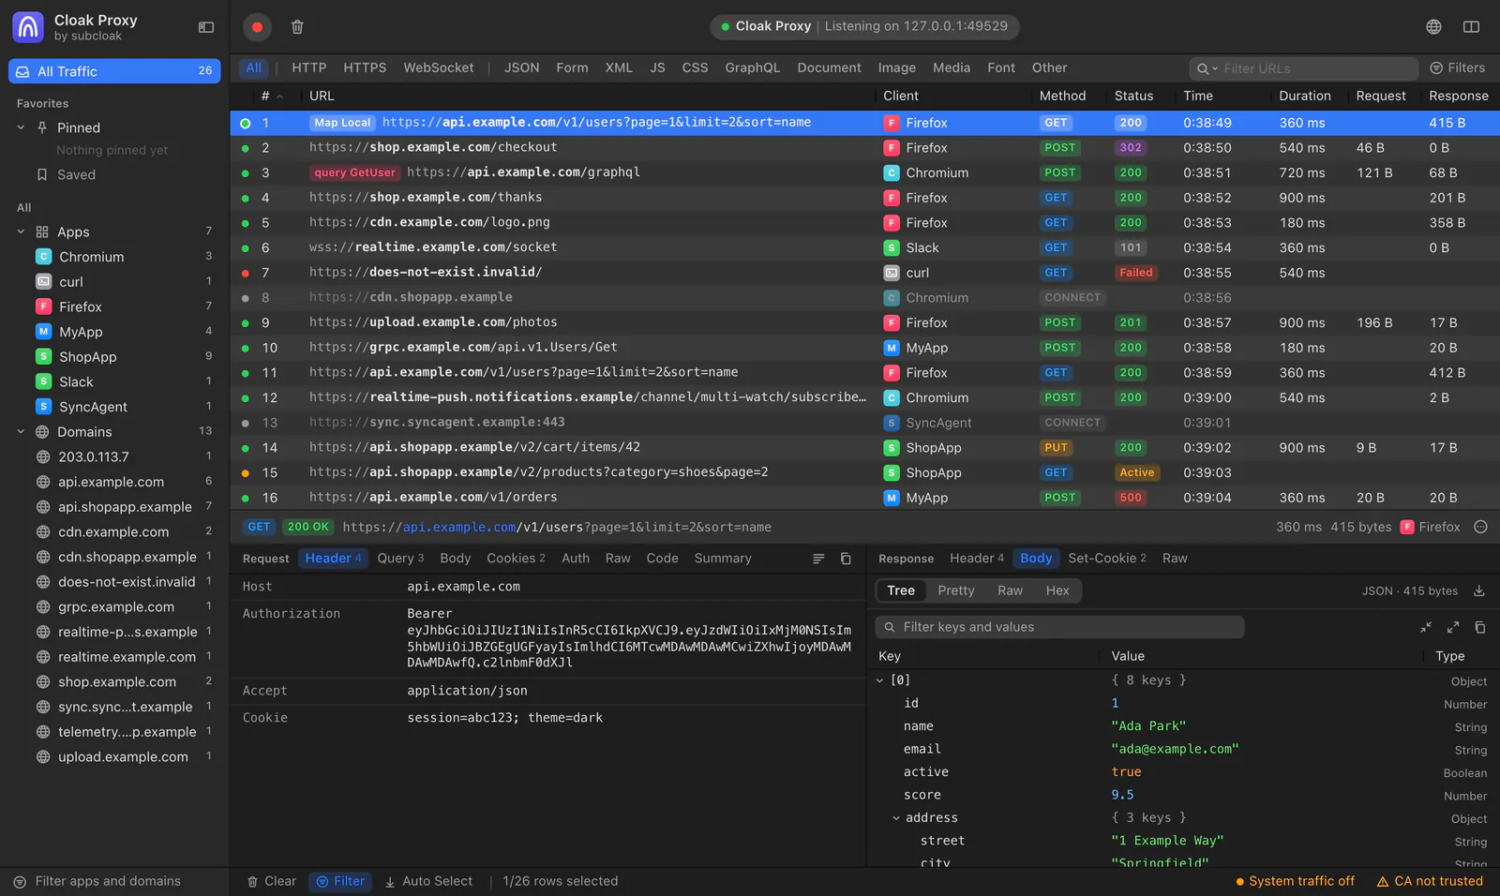
Task: Switch to the HTTPS filter tab
Action: click(x=365, y=68)
